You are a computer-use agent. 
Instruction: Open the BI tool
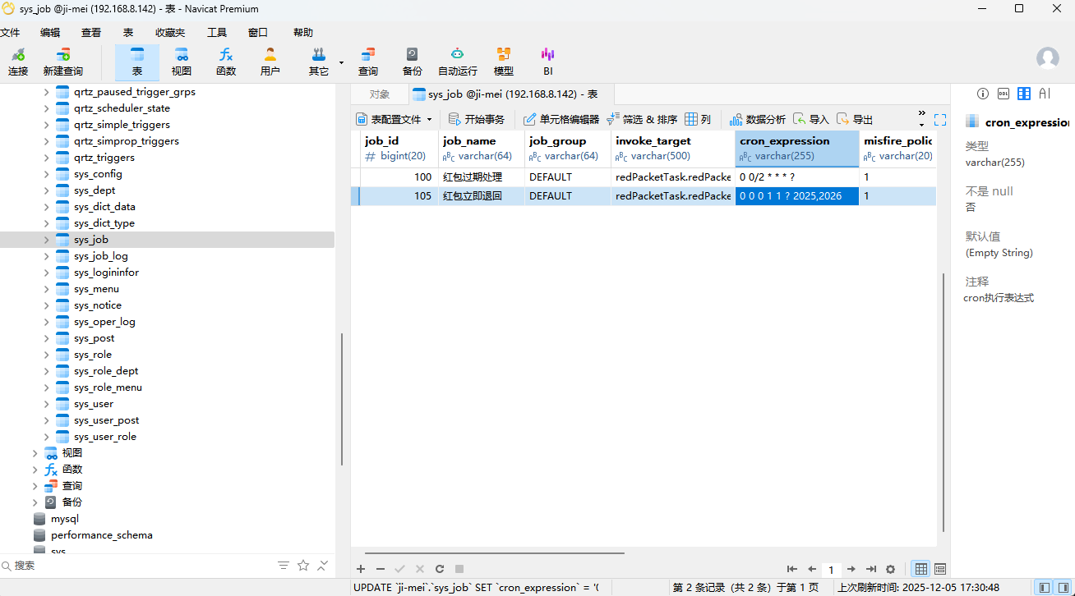click(x=547, y=62)
